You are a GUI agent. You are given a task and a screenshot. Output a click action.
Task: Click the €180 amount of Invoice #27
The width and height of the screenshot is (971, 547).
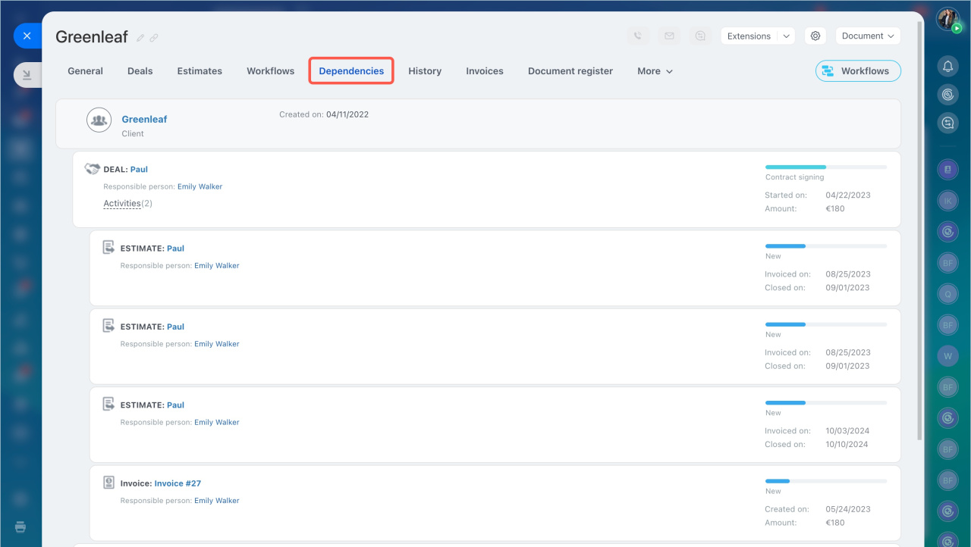pos(835,523)
